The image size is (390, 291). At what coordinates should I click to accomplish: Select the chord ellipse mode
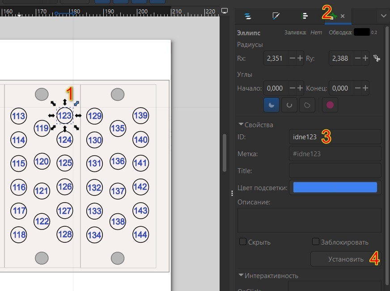tap(307, 105)
